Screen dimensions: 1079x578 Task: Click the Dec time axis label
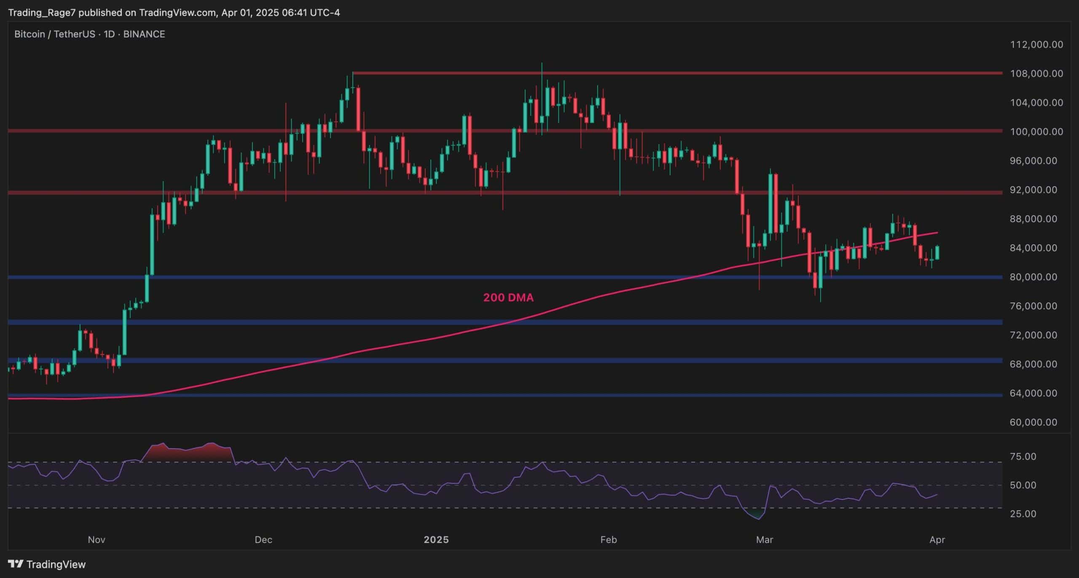point(263,539)
